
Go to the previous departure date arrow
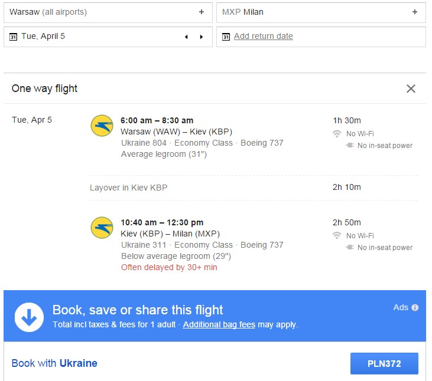(x=187, y=37)
